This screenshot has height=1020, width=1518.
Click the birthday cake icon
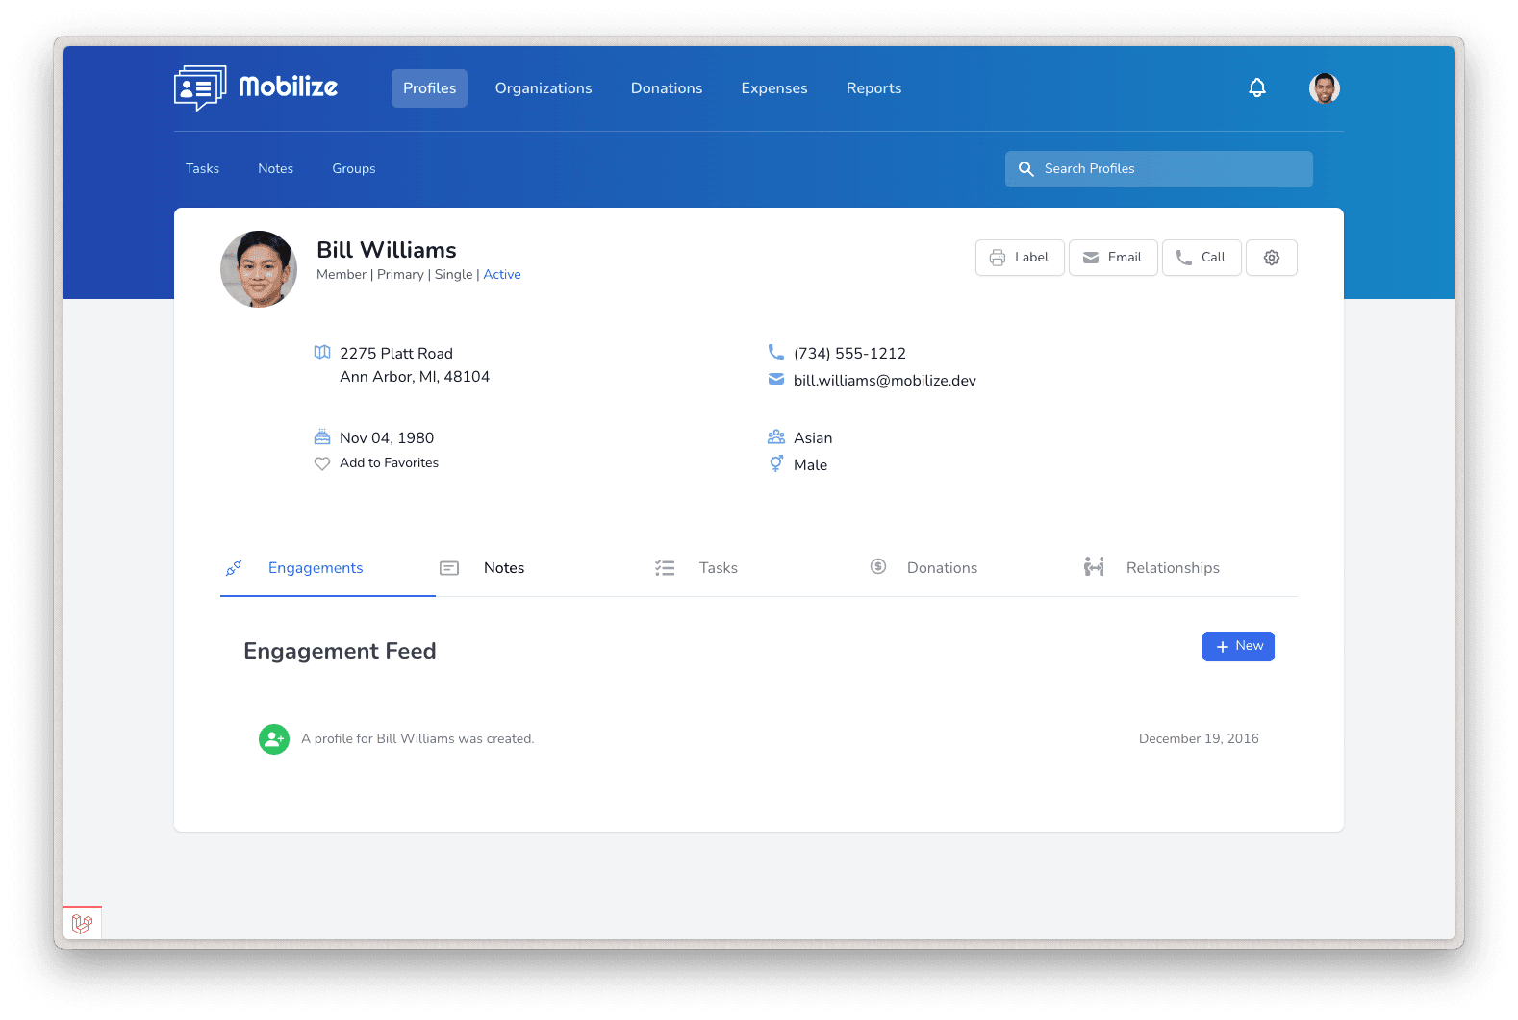(322, 437)
